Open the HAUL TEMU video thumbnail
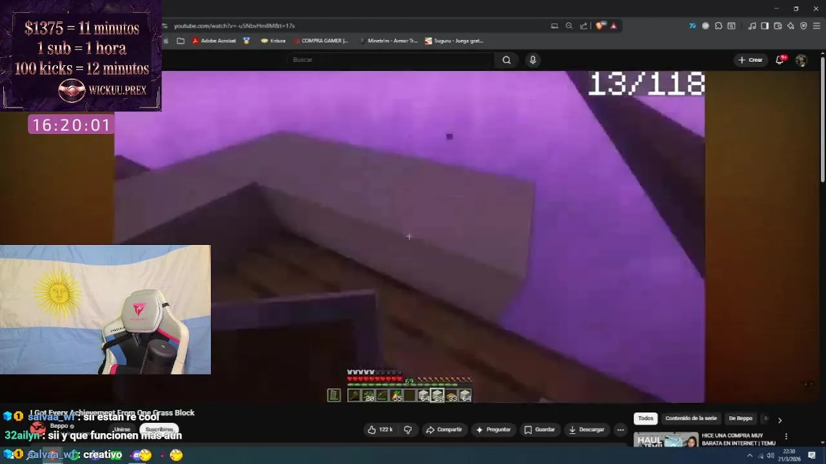826x464 pixels. coord(666,440)
